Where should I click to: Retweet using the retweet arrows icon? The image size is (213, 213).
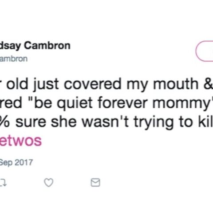[x=3, y=183]
